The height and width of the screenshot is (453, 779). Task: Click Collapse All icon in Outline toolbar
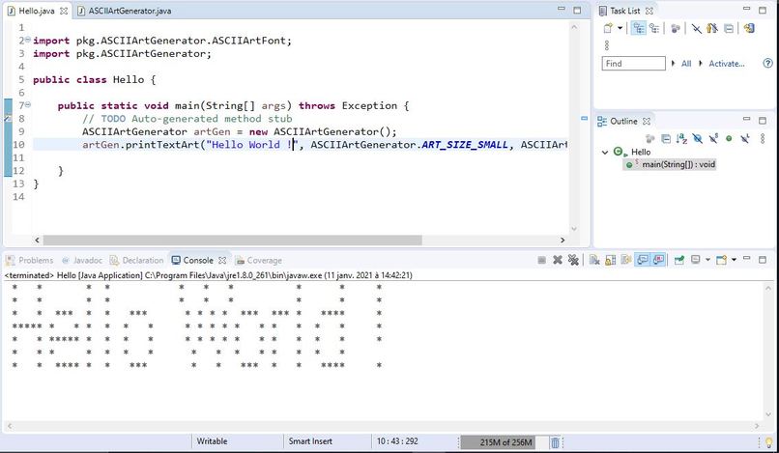coord(666,139)
